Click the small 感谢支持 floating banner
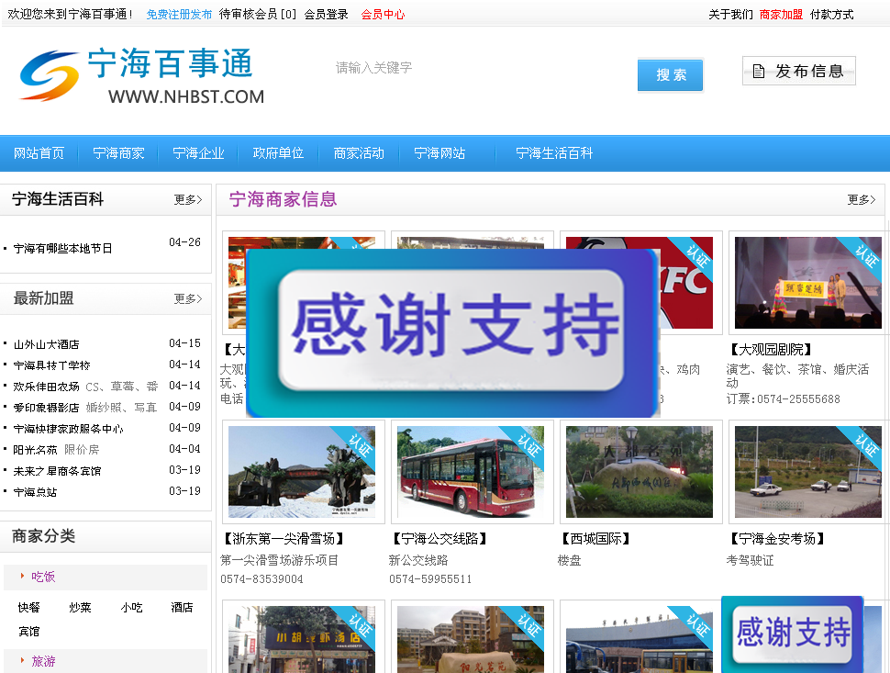Viewport: 890px width, 673px height. pyautogui.click(x=793, y=634)
